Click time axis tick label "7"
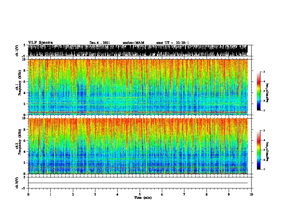The image size is (283, 218). [x=184, y=194]
